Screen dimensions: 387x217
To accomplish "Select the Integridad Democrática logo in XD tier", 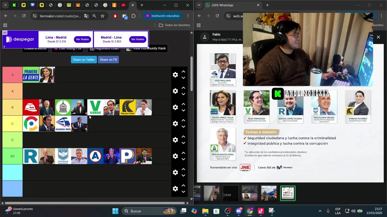I will point(63,156).
